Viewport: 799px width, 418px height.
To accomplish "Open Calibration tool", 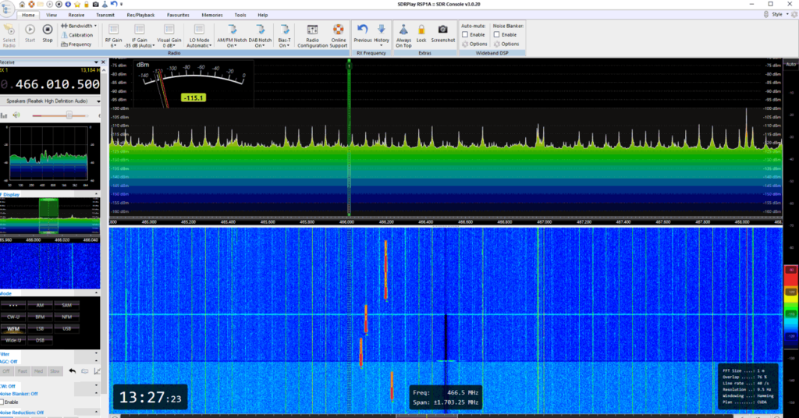I will (x=77, y=35).
